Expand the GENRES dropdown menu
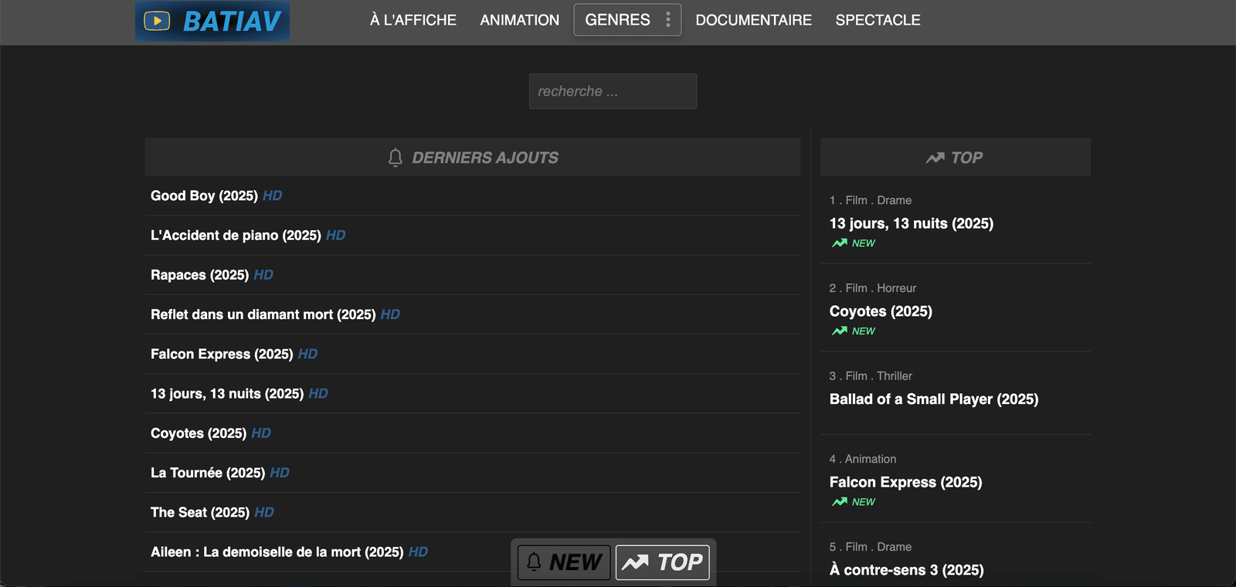The height and width of the screenshot is (587, 1236). (617, 20)
